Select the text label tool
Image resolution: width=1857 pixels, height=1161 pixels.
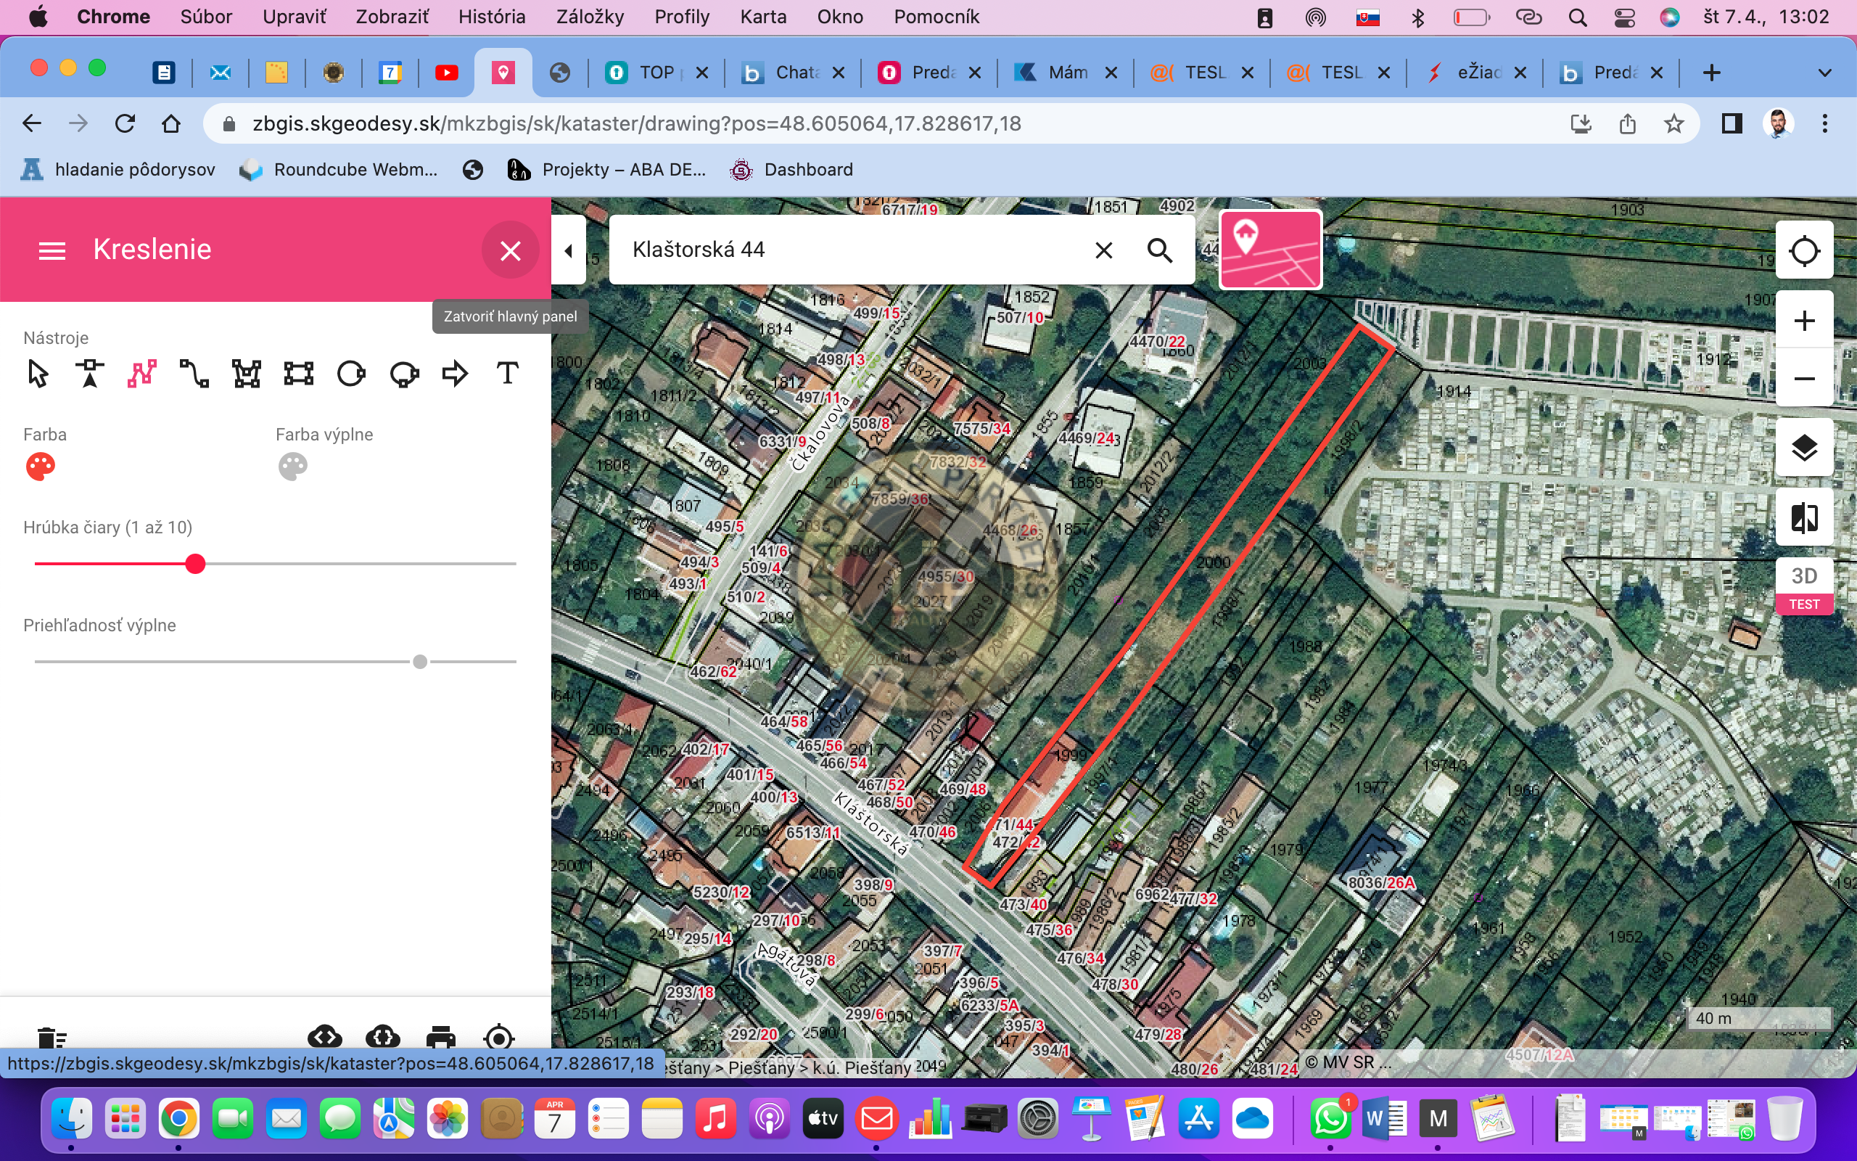[x=507, y=374]
